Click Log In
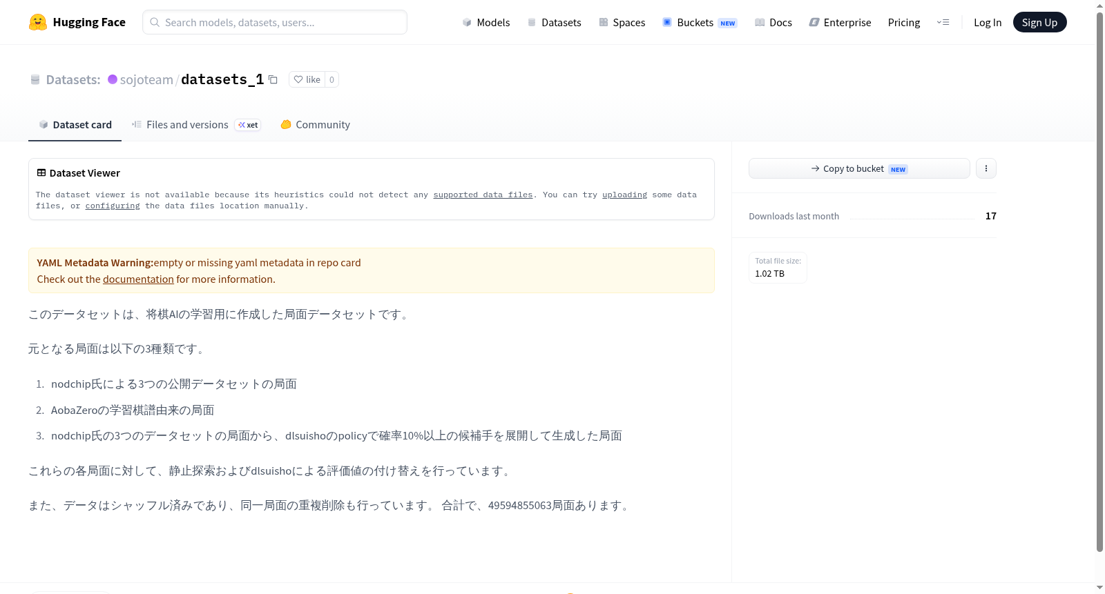 tap(988, 22)
